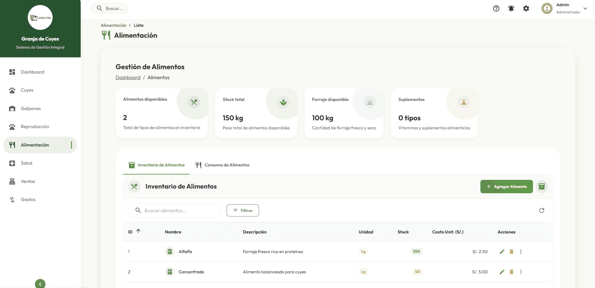Go to Galpones in sidebar
This screenshot has height=288, width=595.
(31, 108)
